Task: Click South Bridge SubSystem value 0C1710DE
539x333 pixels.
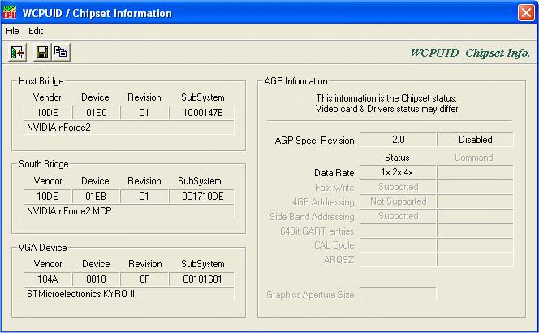Action: click(202, 197)
